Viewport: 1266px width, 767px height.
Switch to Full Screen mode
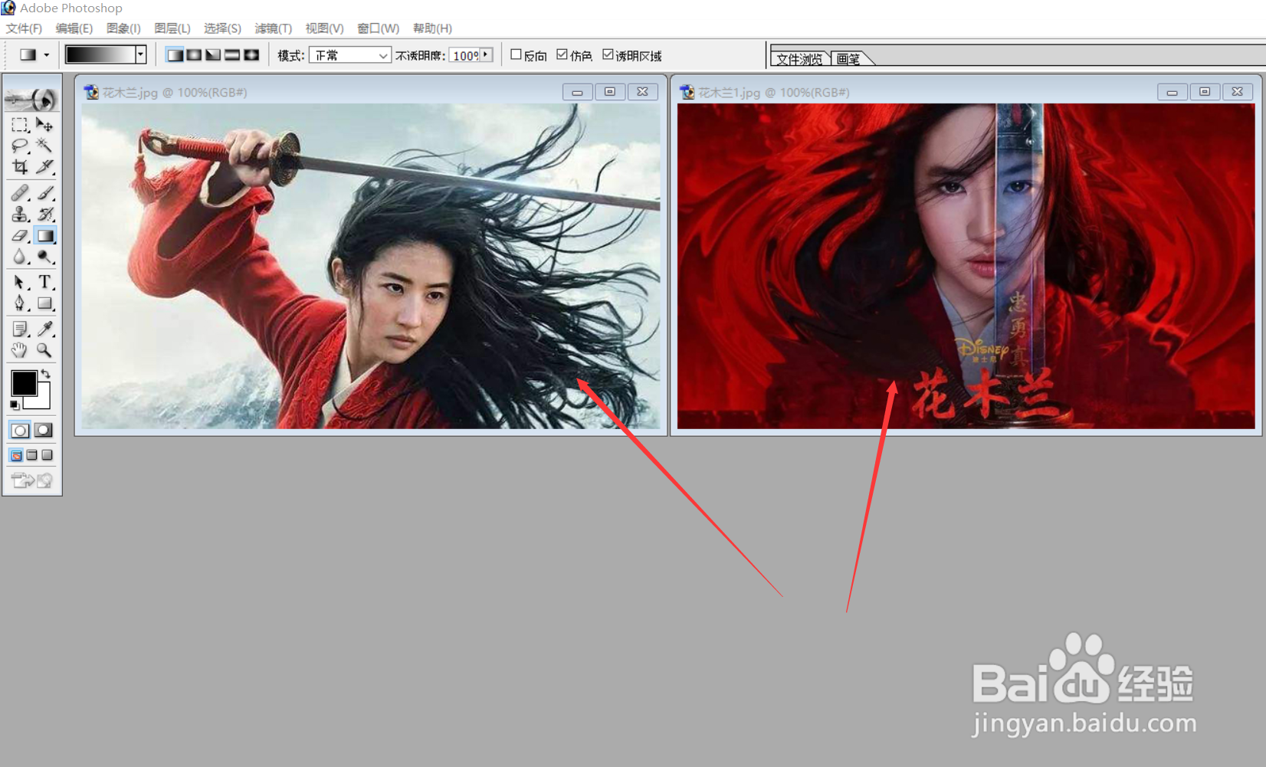click(x=48, y=455)
